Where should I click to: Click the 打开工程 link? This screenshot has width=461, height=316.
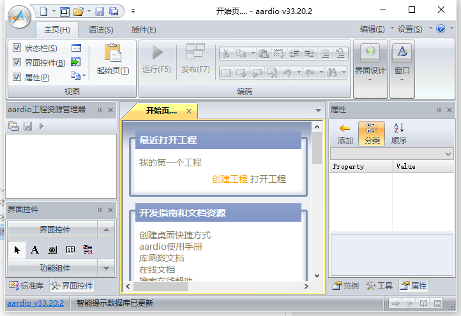click(x=268, y=179)
